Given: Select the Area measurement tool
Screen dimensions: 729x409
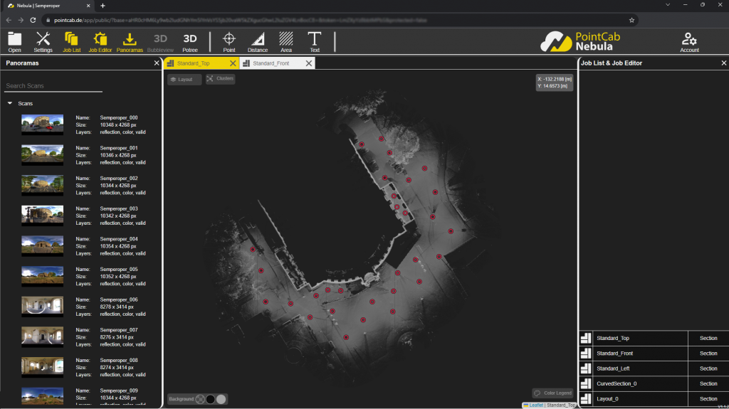Looking at the screenshot, I should pos(286,41).
